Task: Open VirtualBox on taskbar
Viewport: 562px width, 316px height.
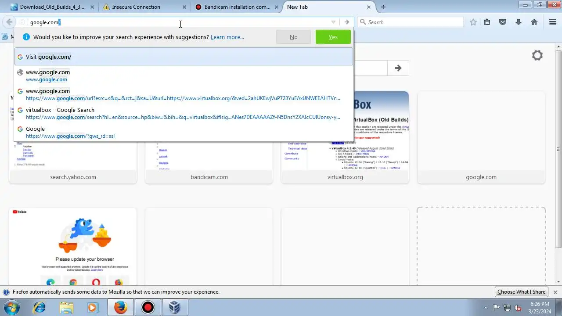Action: coord(175,307)
